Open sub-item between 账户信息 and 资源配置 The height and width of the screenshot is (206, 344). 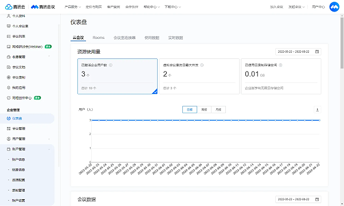tap(18, 169)
